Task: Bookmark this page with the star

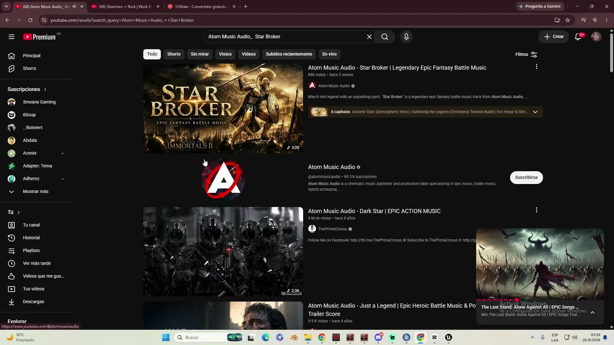Action: click(567, 20)
